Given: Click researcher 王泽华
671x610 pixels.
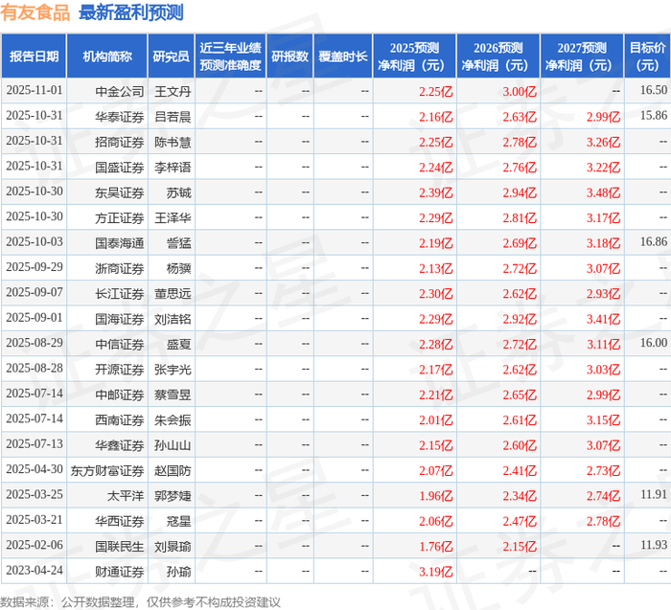Looking at the screenshot, I should [x=173, y=218].
